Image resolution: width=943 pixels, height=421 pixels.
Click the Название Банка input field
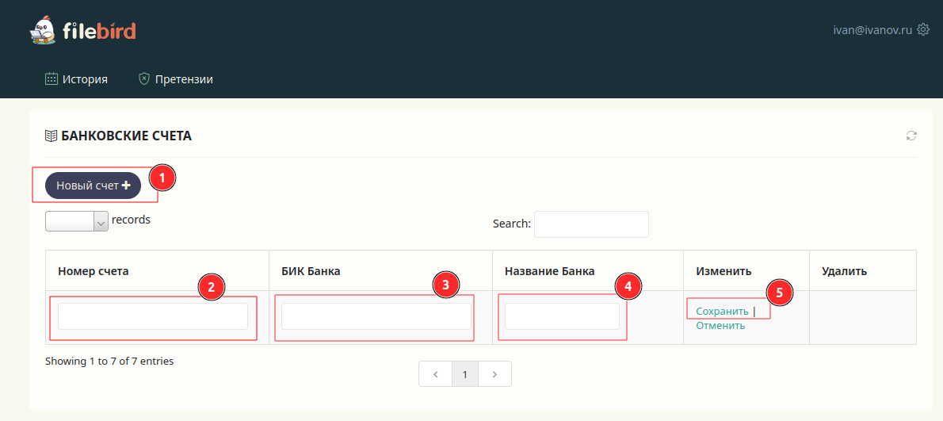tap(562, 316)
